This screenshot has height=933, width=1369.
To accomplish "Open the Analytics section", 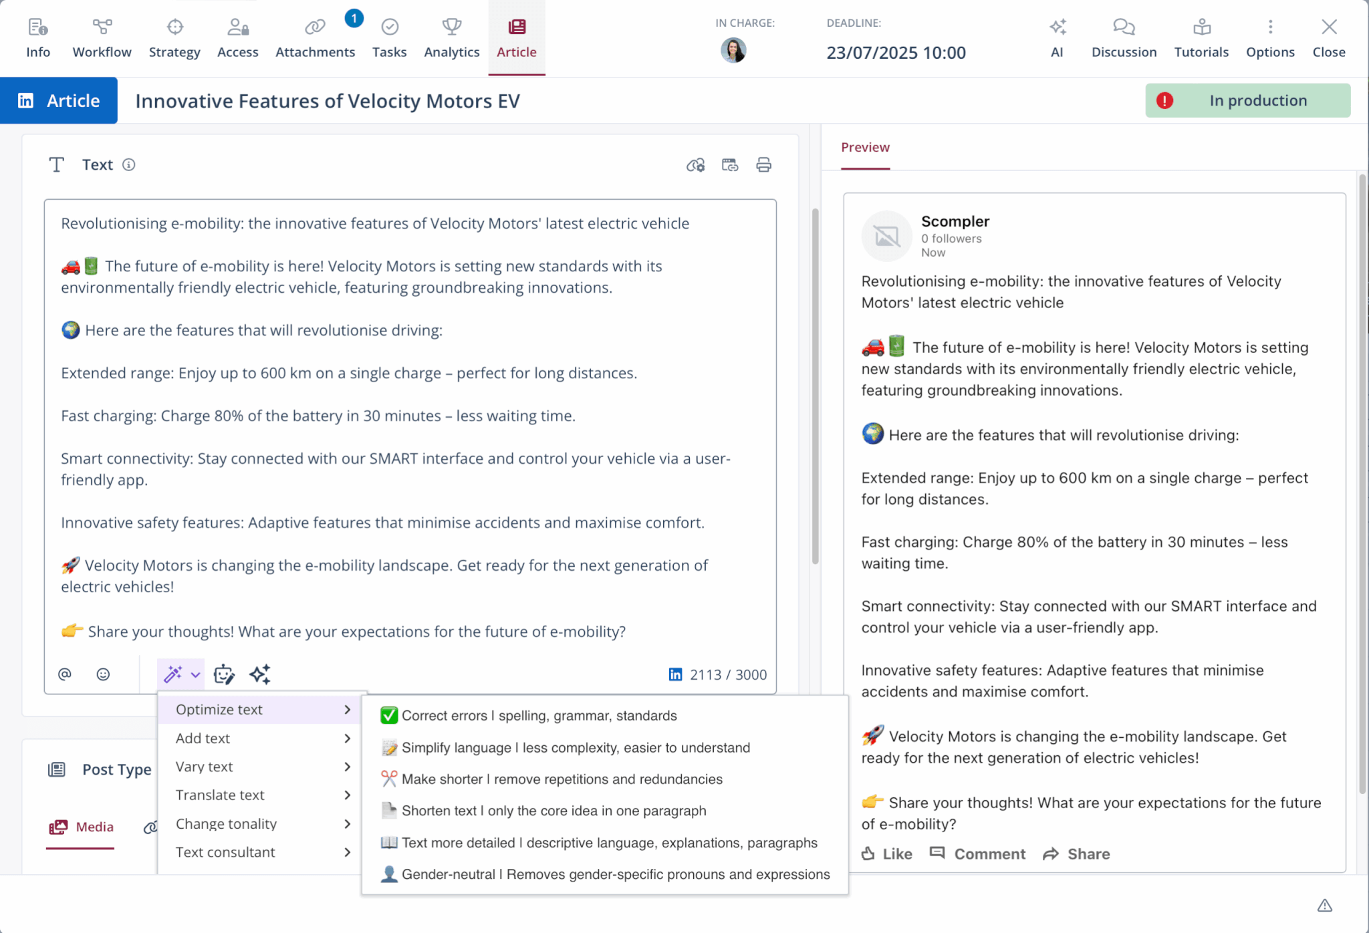I will coord(451,36).
